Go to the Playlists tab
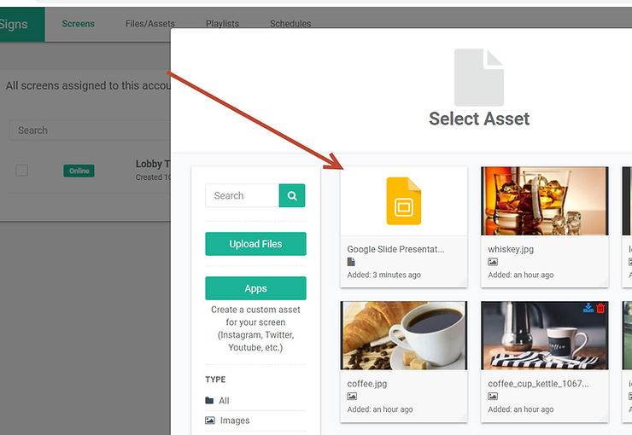The height and width of the screenshot is (435, 632). coord(222,24)
